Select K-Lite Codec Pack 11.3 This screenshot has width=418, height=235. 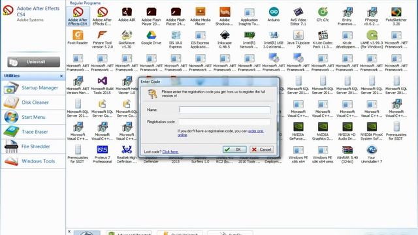323,39
